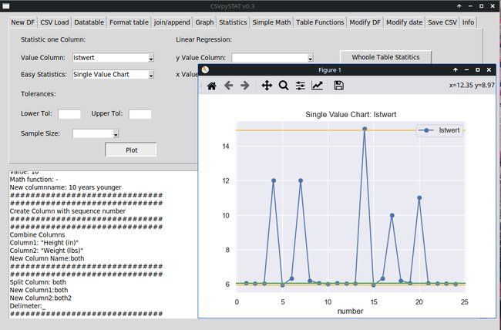This screenshot has width=501, height=330.
Task: Open the Modify DF tab
Action: (x=365, y=22)
